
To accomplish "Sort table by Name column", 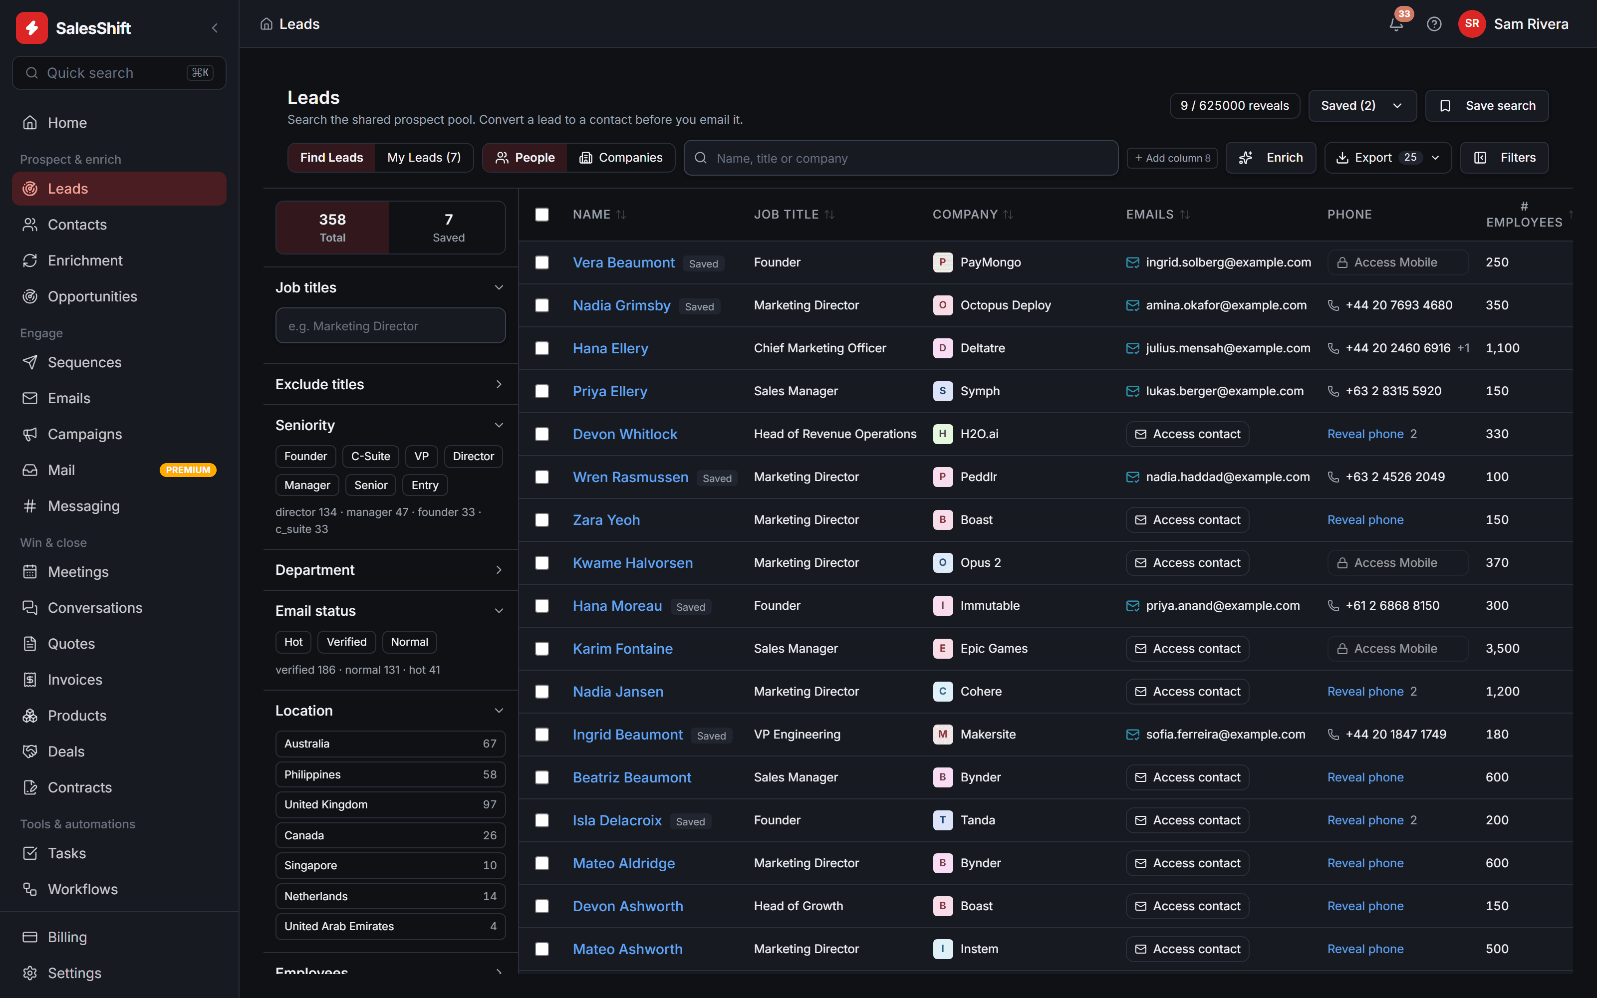I will 599,215.
